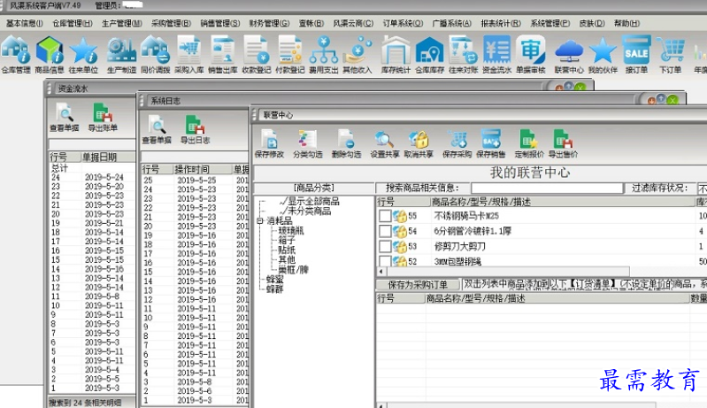Screen dimensions: 707x408
Task: Click the [商品分类] header button
Action: click(314, 188)
